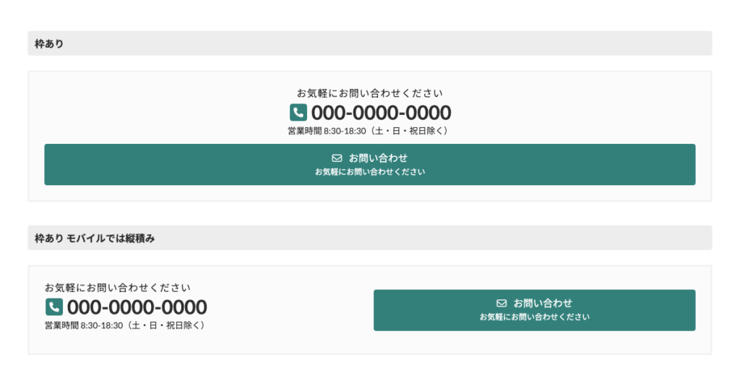This screenshot has width=740, height=389.
Task: Click the phone icon in the first contact box
Action: point(298,113)
